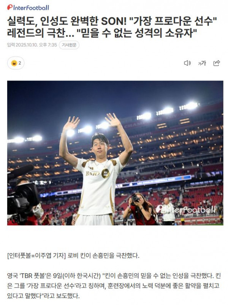The height and width of the screenshot is (305, 228).
Task: Click the article headline starting with 실력도
Action: click(x=112, y=27)
